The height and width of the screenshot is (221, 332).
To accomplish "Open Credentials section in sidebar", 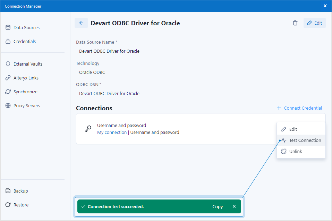I will tap(24, 41).
